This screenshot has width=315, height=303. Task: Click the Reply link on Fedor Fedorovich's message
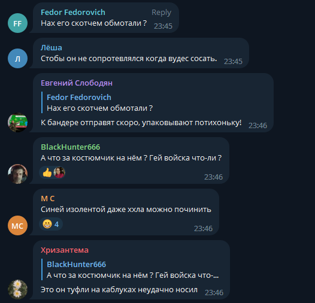pyautogui.click(x=161, y=13)
